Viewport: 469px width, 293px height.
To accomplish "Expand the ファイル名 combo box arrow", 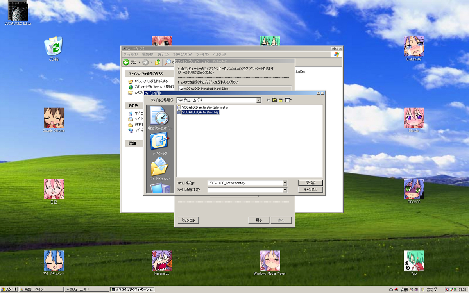I will pyautogui.click(x=285, y=183).
